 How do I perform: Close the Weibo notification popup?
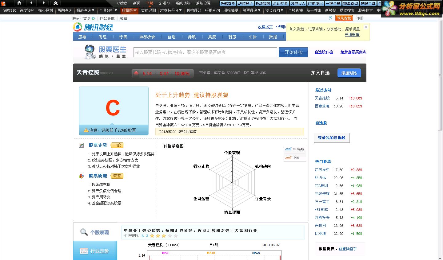tap(366, 27)
